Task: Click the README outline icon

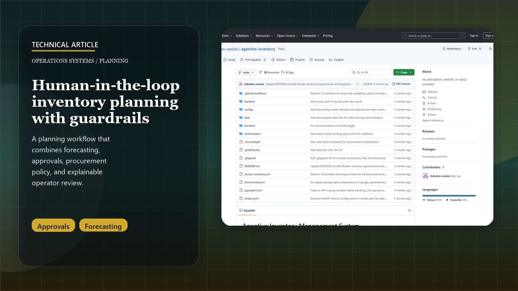Action: pyautogui.click(x=409, y=210)
